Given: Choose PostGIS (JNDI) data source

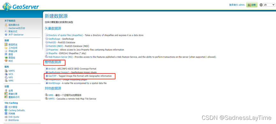Looking at the screenshot, I should (x=56, y=46).
